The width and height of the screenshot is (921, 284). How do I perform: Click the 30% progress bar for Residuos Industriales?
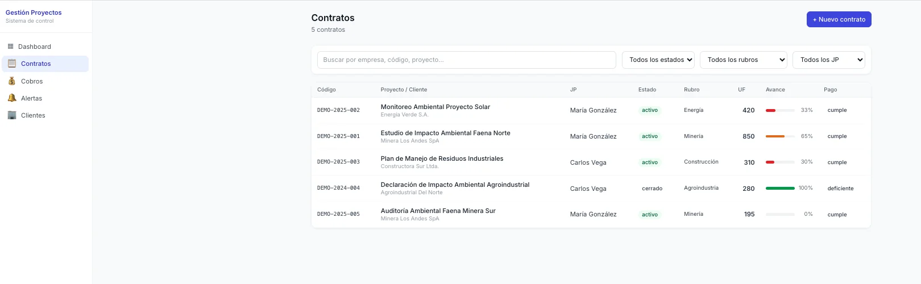pos(780,162)
